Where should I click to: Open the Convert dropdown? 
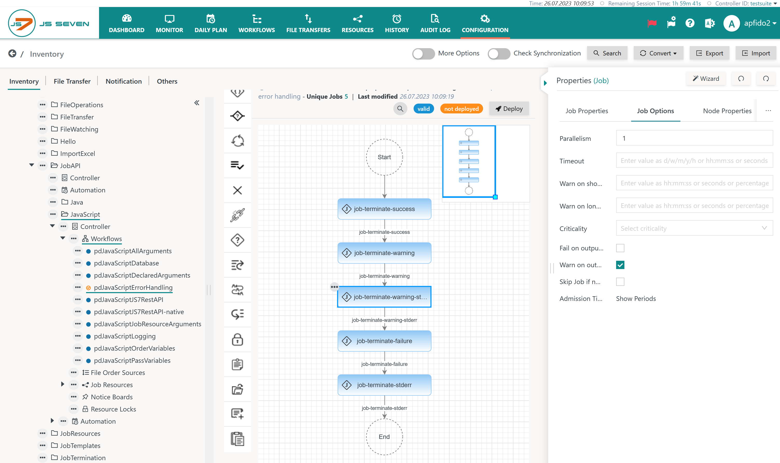pyautogui.click(x=658, y=53)
